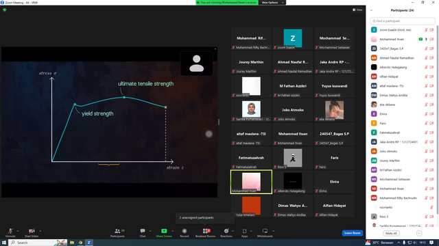Click 2 unassigned participants tooltip
This screenshot has height=246, width=439.
point(205,218)
